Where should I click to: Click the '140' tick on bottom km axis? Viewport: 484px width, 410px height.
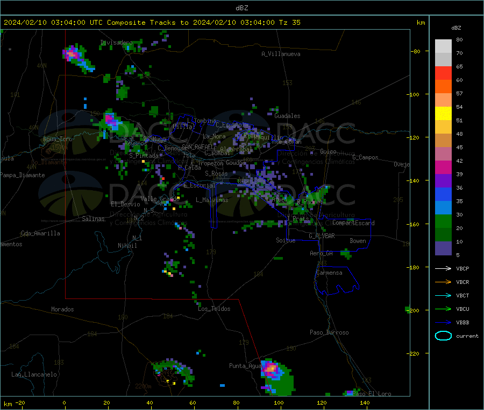tap(365, 403)
